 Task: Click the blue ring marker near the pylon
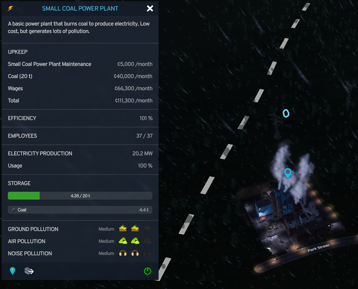click(286, 113)
